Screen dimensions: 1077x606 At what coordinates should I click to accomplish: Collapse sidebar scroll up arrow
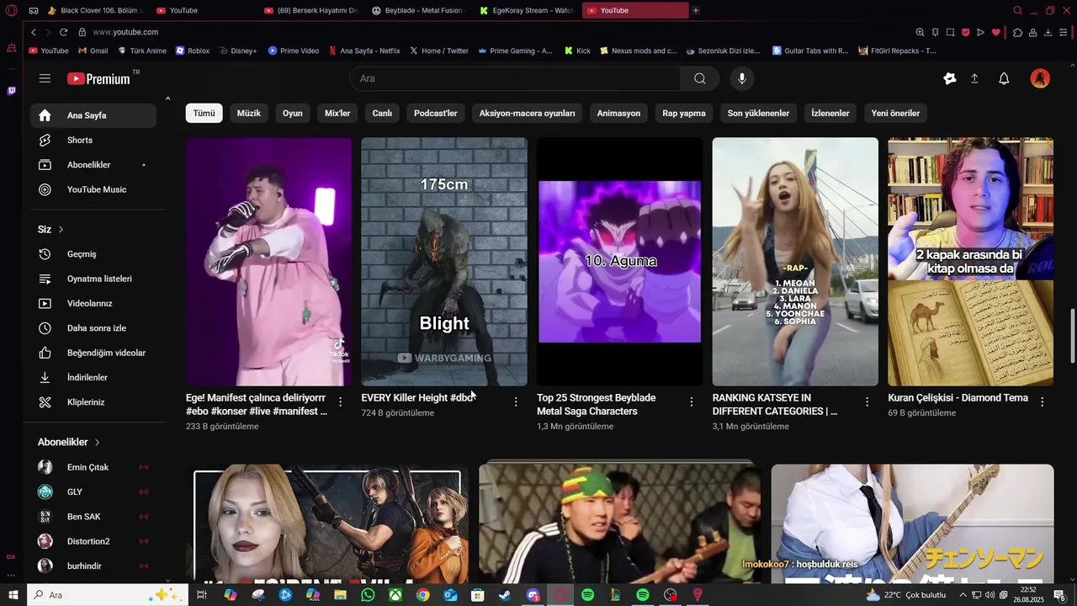coord(167,99)
